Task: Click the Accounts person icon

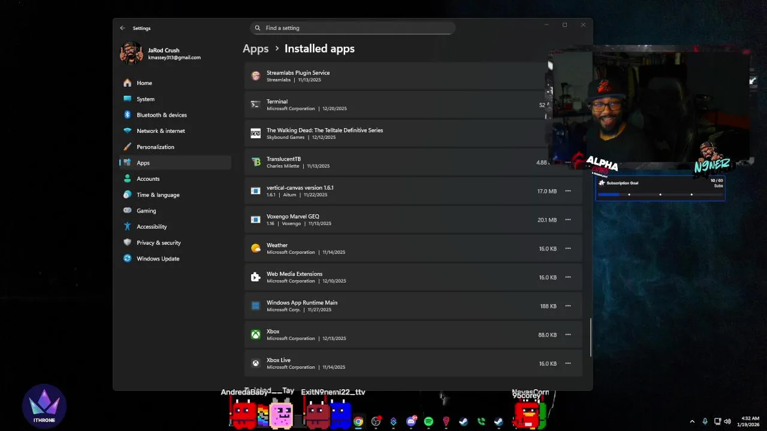Action: point(127,178)
